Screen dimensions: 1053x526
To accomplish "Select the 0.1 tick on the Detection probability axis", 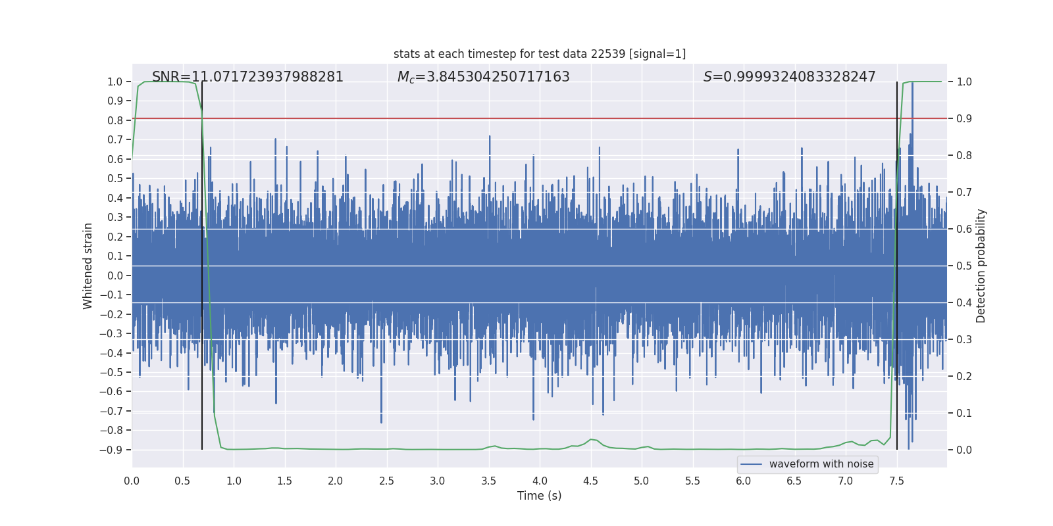I will [x=964, y=413].
